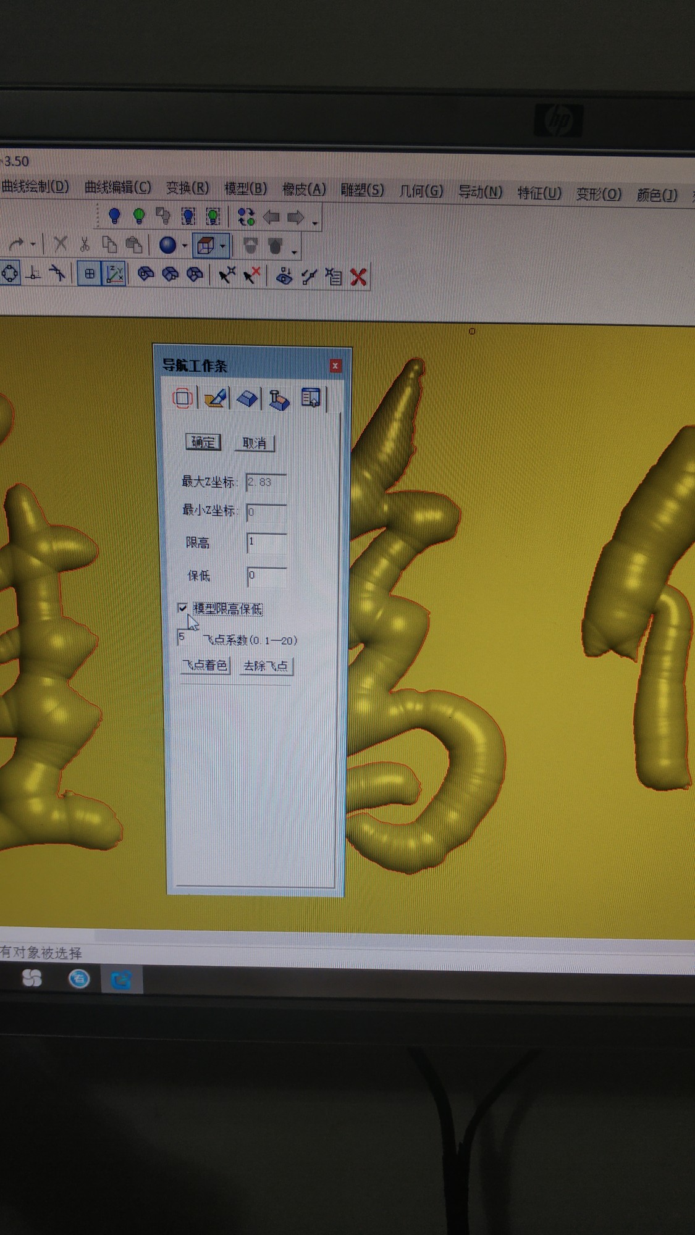This screenshot has width=695, height=1235.
Task: Click the 保低 input field
Action: coord(267,577)
